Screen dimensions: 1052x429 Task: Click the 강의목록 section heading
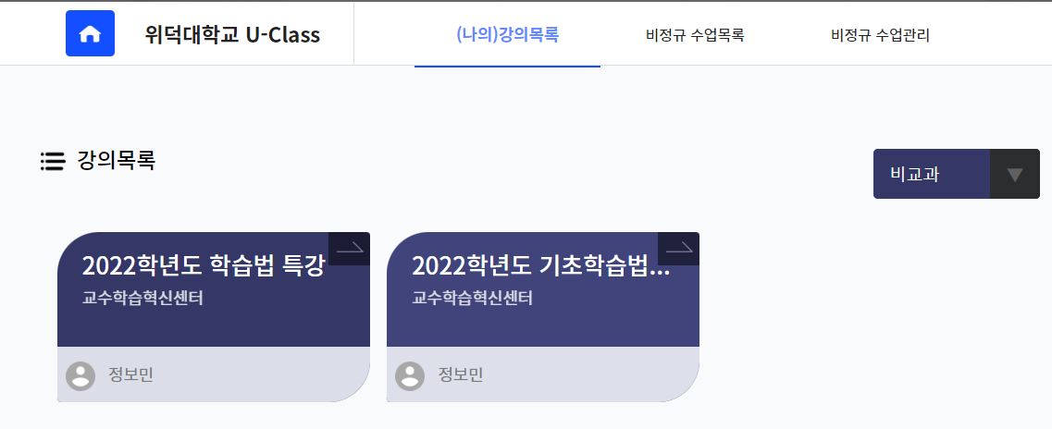coord(117,161)
